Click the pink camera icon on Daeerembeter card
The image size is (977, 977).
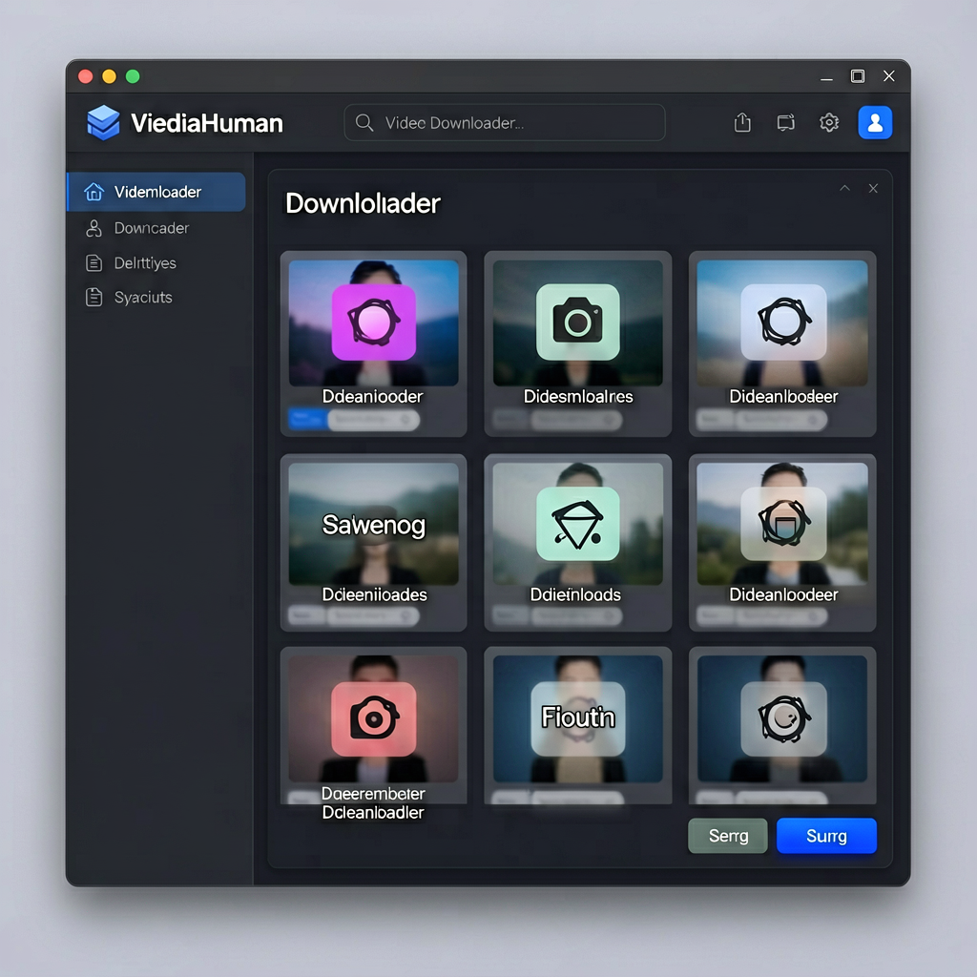pos(374,719)
